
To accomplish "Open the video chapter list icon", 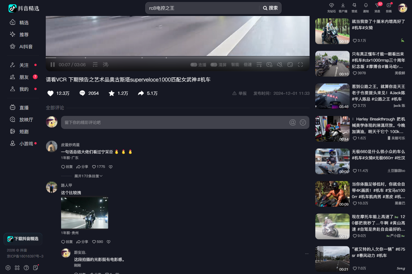I will click(x=95, y=65).
